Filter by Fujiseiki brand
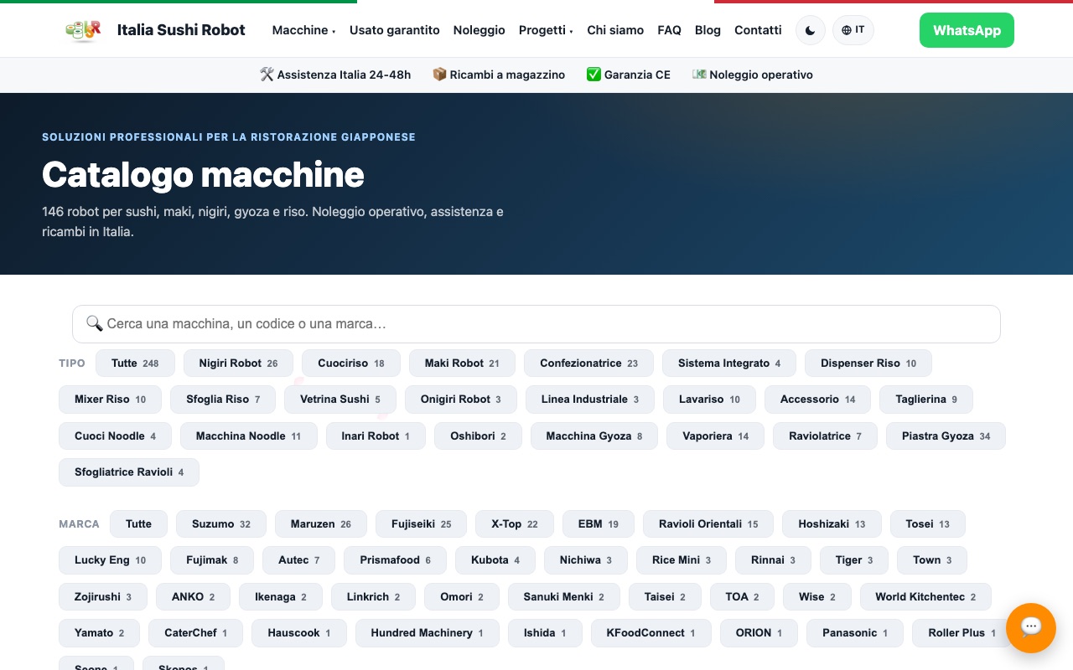The height and width of the screenshot is (670, 1073). [421, 524]
